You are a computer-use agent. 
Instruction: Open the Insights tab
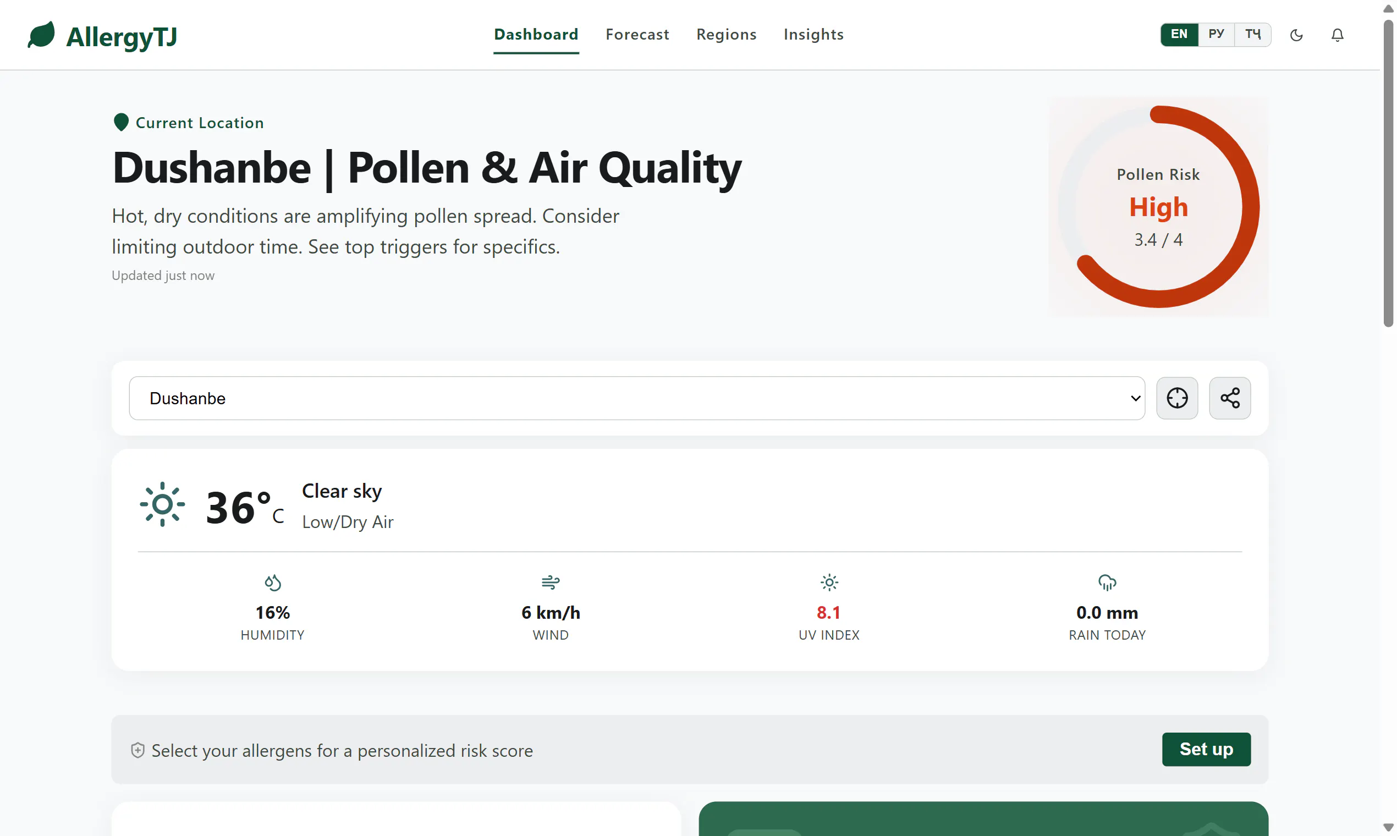coord(813,34)
